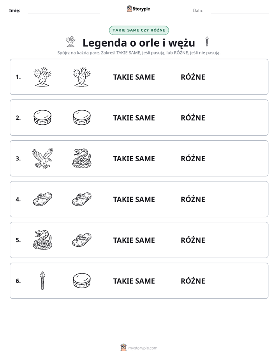Click the first sandal in row 4
The width and height of the screenshot is (278, 359).
pos(42,199)
